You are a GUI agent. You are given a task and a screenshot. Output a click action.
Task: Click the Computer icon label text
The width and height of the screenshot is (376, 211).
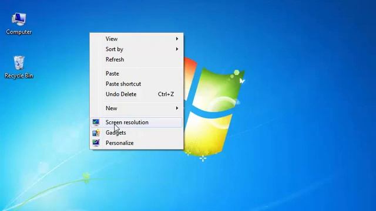pos(19,32)
